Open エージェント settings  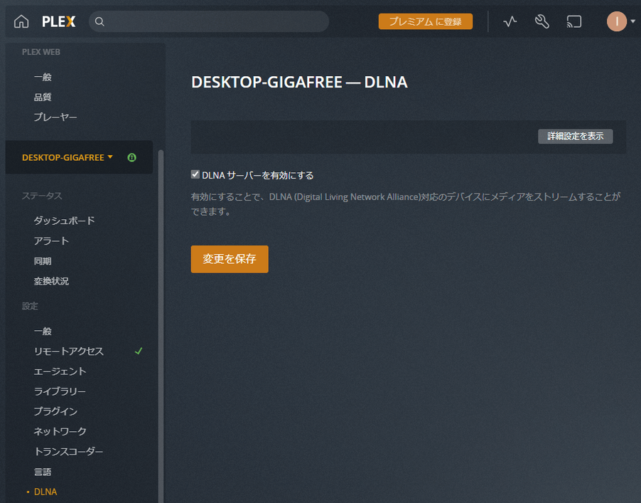(60, 371)
